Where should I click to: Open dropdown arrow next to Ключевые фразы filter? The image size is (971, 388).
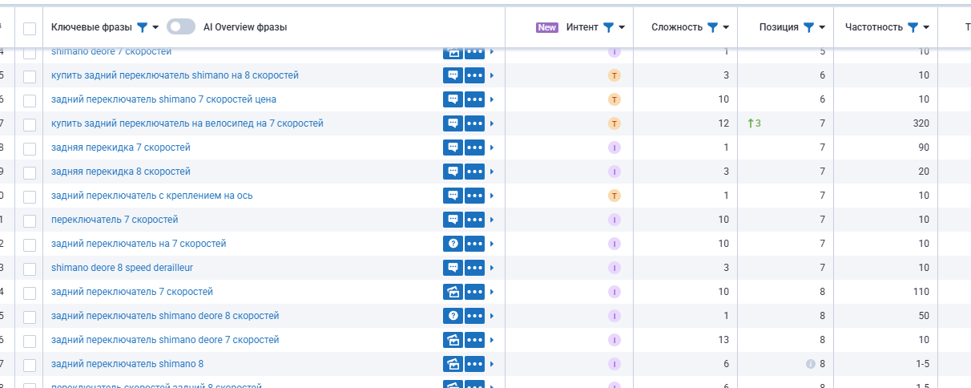pyautogui.click(x=155, y=27)
